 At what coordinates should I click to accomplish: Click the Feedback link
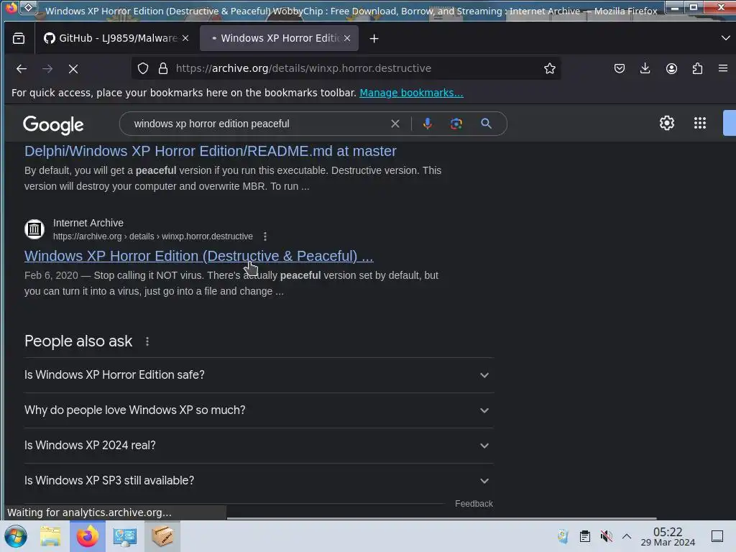click(x=474, y=504)
